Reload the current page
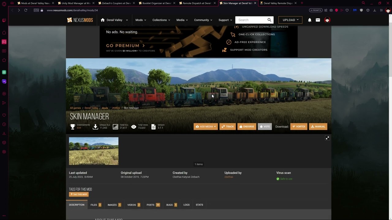 [x=26, y=10]
